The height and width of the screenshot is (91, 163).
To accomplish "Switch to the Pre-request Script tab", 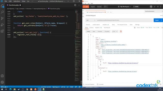I will click(x=122, y=25).
